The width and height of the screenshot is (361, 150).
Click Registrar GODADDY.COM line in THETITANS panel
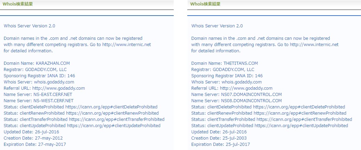(x=223, y=69)
